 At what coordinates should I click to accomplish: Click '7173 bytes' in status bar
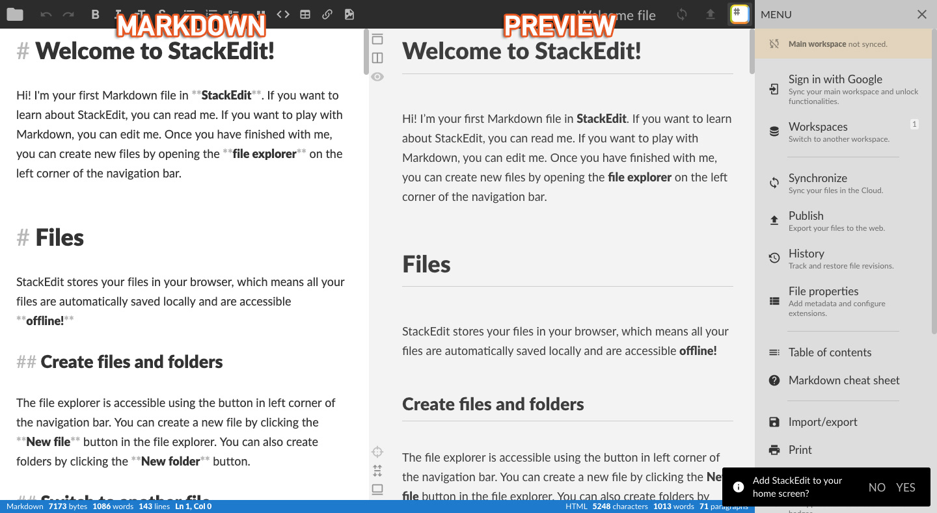[68, 506]
